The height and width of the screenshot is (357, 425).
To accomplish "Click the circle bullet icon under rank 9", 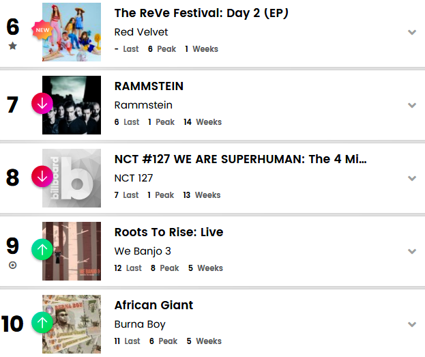I will pos(13,265).
